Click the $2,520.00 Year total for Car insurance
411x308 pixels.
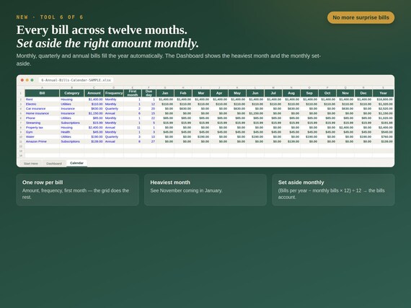(383, 108)
